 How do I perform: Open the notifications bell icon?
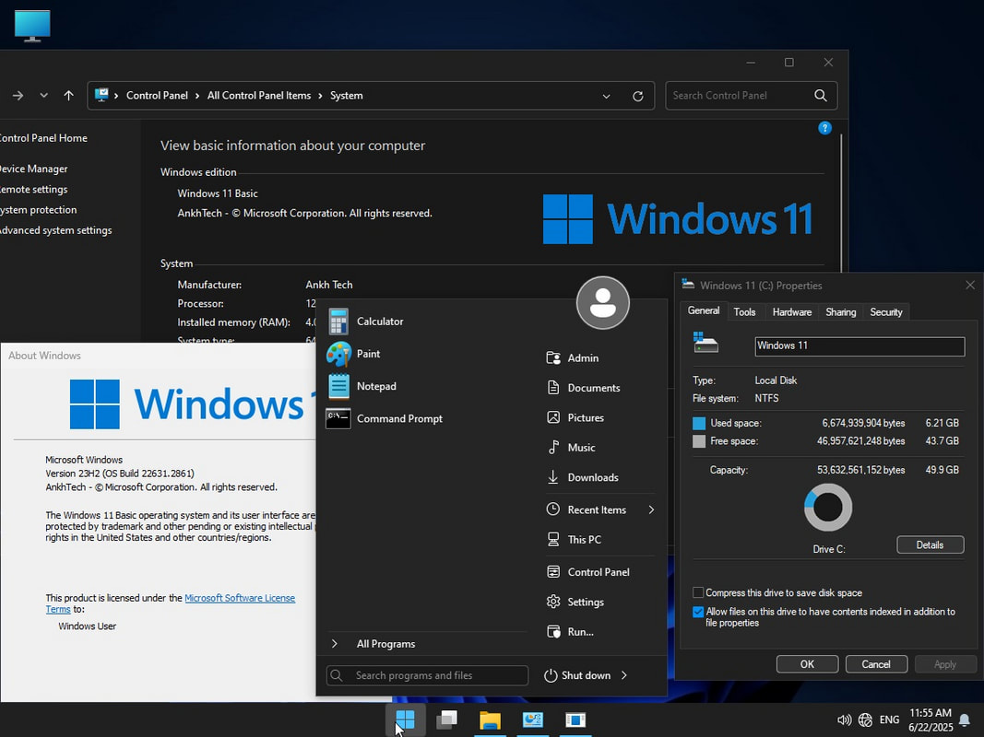click(x=966, y=720)
